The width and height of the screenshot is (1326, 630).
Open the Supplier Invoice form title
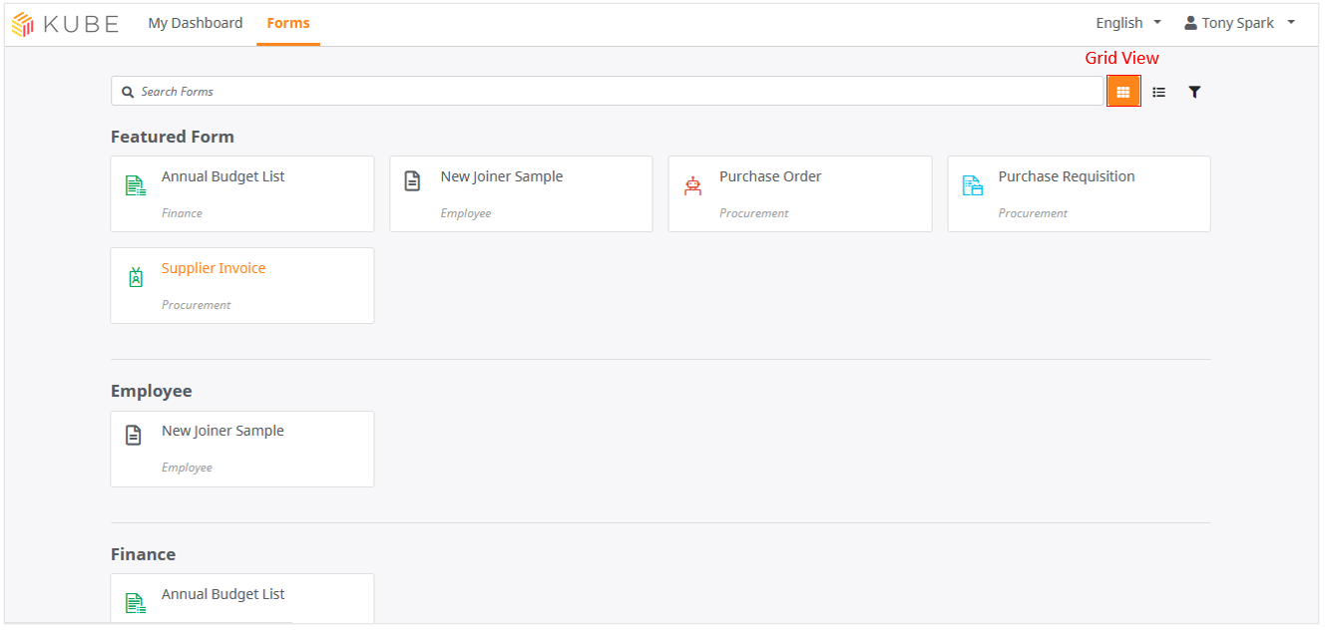click(214, 268)
